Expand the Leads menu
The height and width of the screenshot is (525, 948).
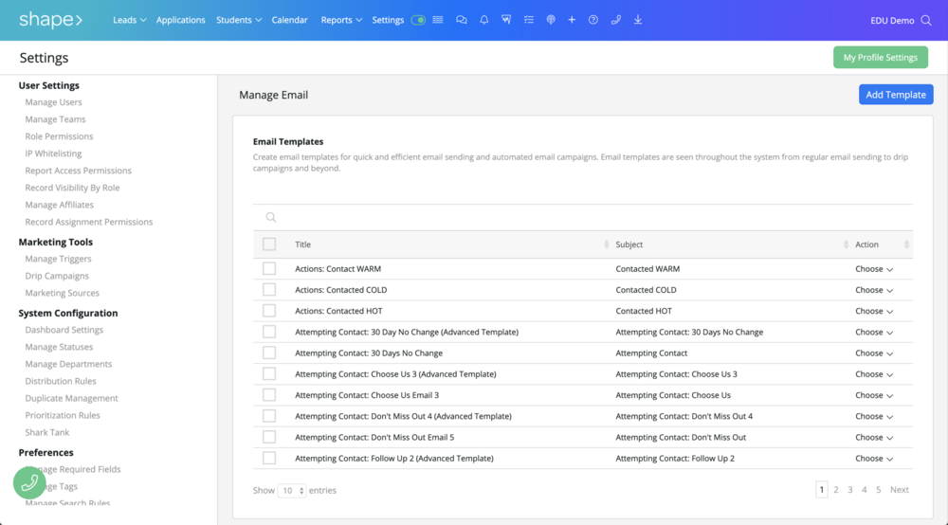[x=129, y=20]
